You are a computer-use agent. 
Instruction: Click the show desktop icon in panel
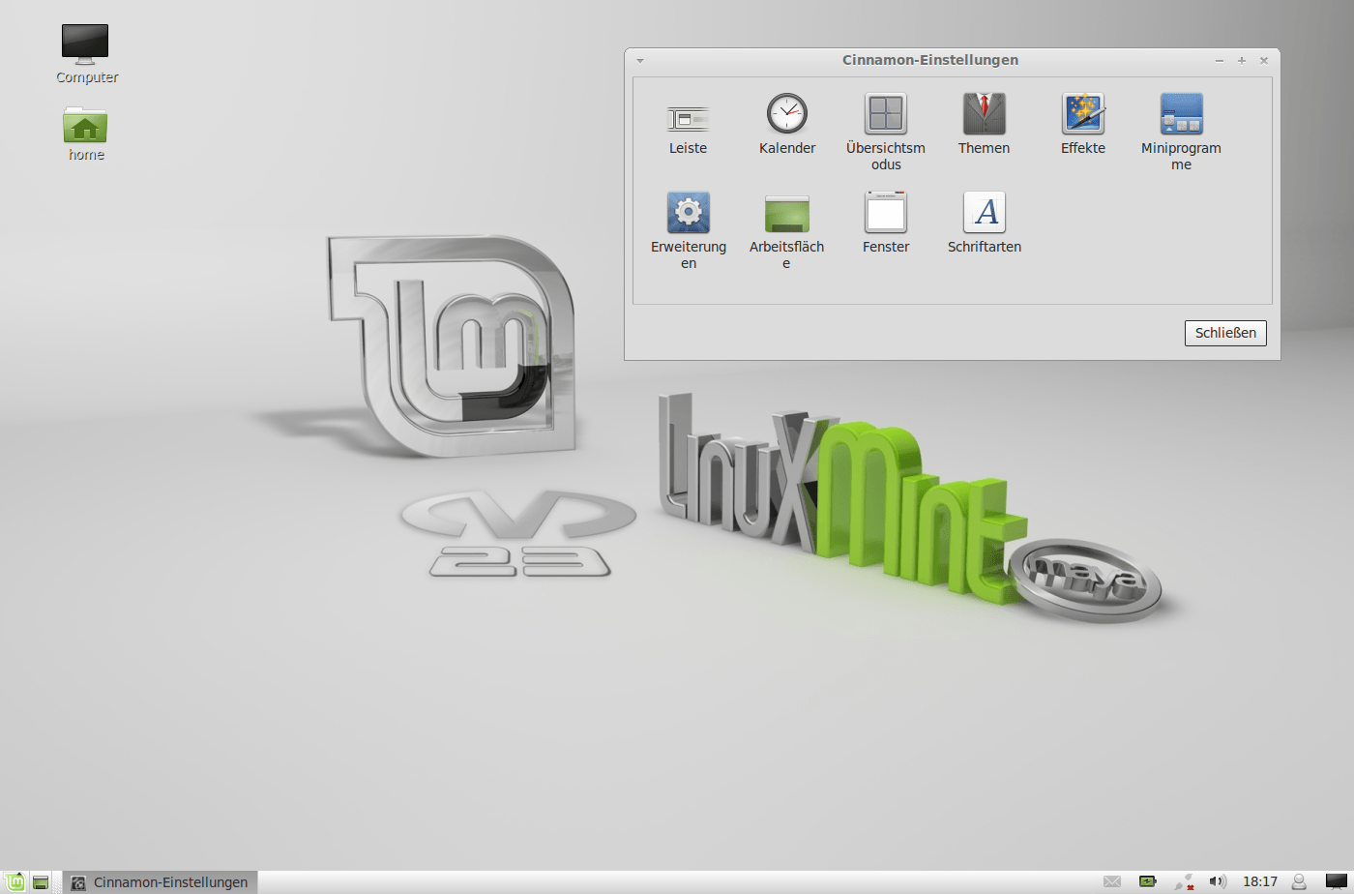41,882
